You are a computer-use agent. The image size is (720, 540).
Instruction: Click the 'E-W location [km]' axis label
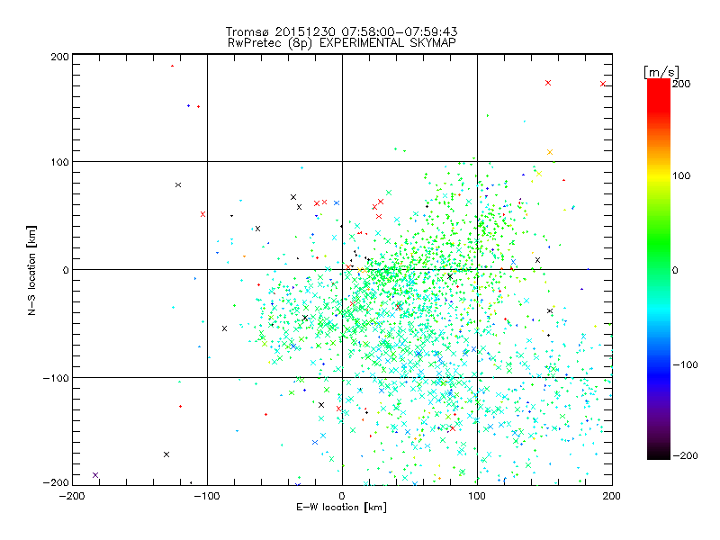point(341,508)
